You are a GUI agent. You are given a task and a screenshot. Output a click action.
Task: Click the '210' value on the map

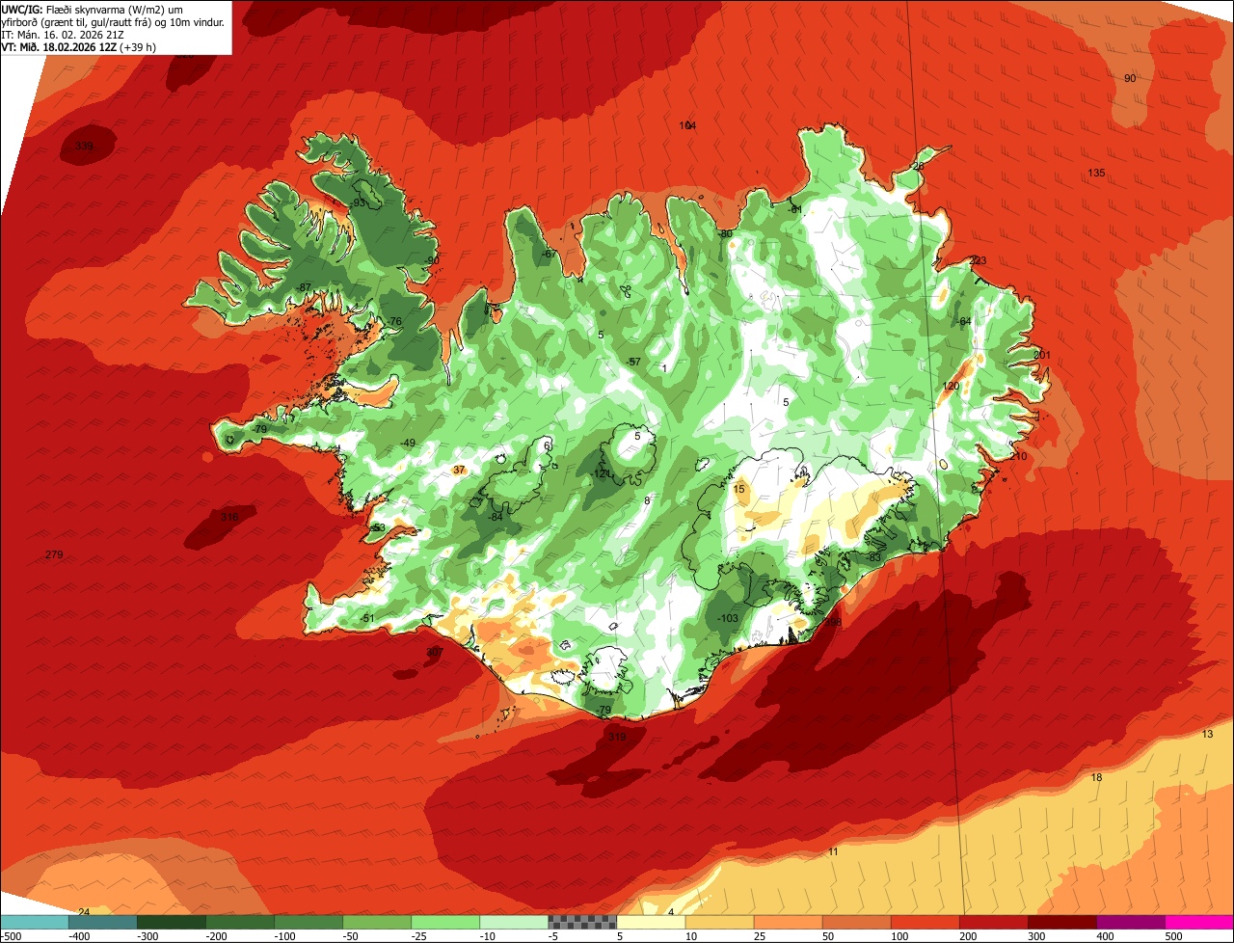[1018, 456]
